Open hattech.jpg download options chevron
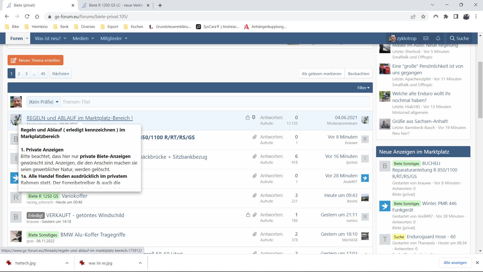 coord(67,263)
